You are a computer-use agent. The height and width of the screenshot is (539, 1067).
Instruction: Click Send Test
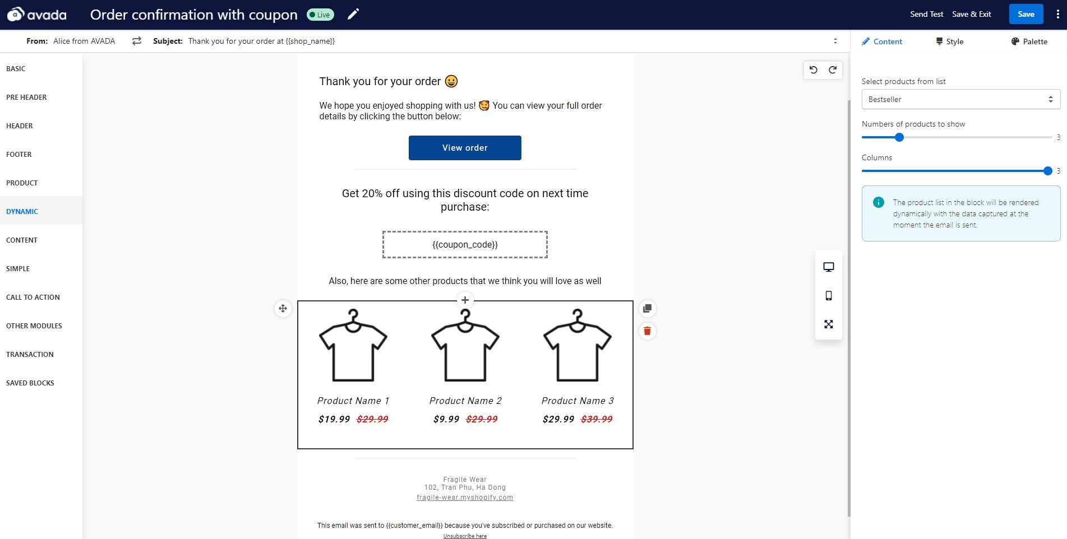coord(926,15)
